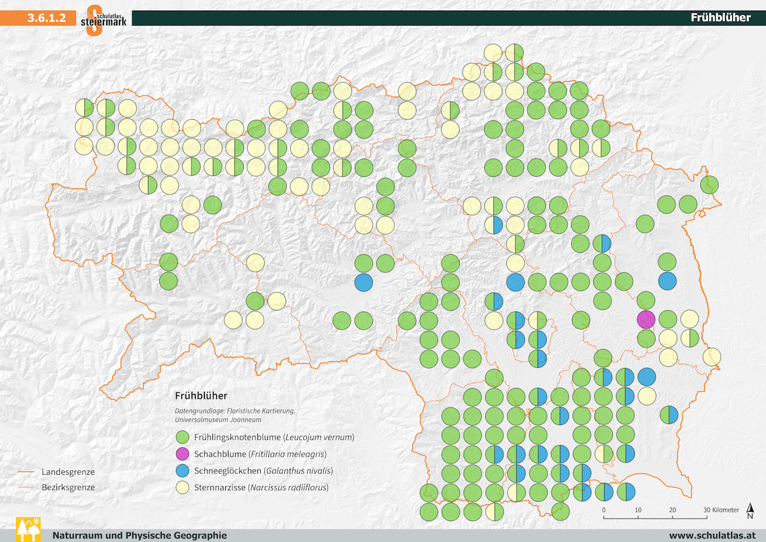Screen dimensions: 766x542
Task: Click the north arrow compass symbol
Action: (x=750, y=512)
